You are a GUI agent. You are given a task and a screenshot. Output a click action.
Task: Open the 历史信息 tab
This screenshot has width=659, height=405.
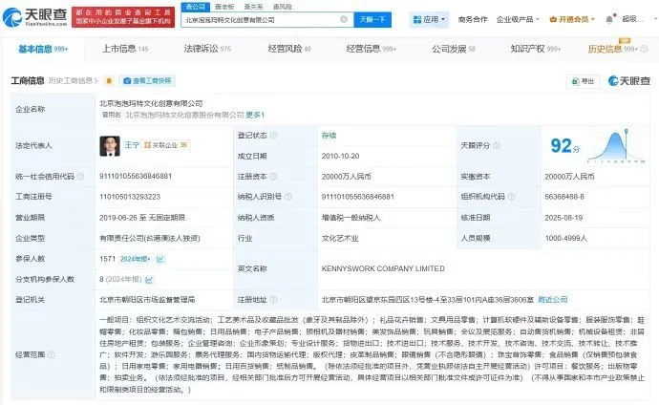click(x=609, y=48)
